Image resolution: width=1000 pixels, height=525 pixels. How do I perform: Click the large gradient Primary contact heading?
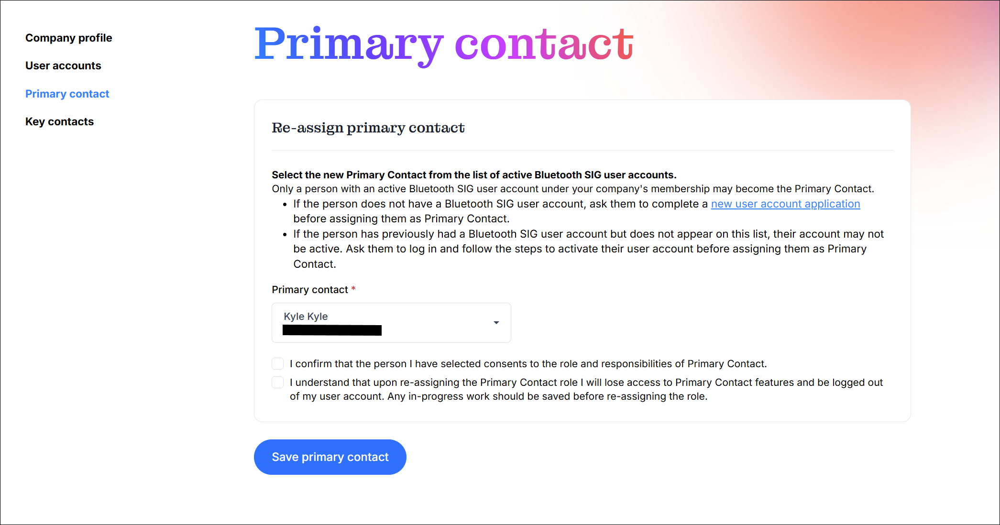coord(443,44)
